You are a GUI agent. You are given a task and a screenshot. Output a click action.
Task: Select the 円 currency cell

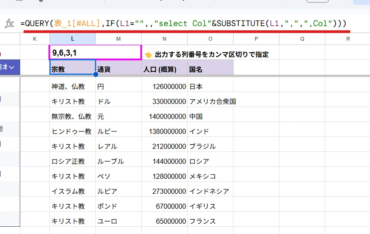click(118, 84)
